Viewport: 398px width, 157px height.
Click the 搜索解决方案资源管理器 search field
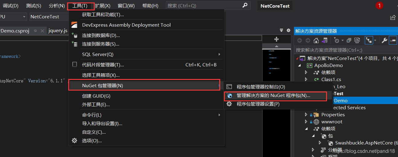point(346,50)
